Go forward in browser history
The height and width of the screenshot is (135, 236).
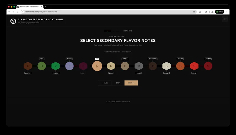pyautogui.click(x=13, y=12)
